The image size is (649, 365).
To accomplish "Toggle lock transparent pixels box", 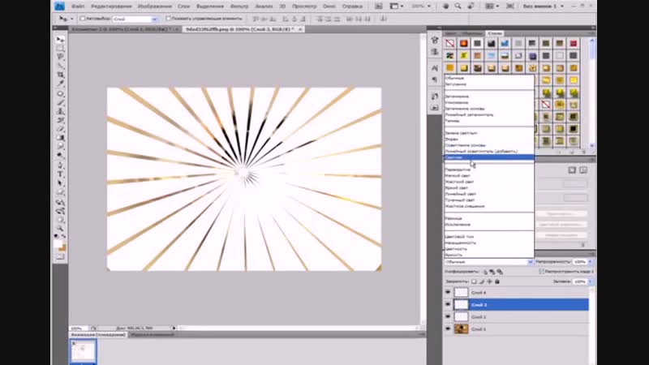I will tap(474, 281).
